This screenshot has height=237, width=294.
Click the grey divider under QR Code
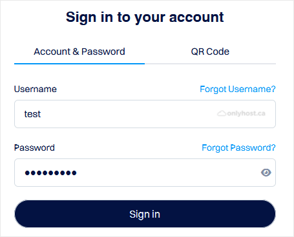210,64
